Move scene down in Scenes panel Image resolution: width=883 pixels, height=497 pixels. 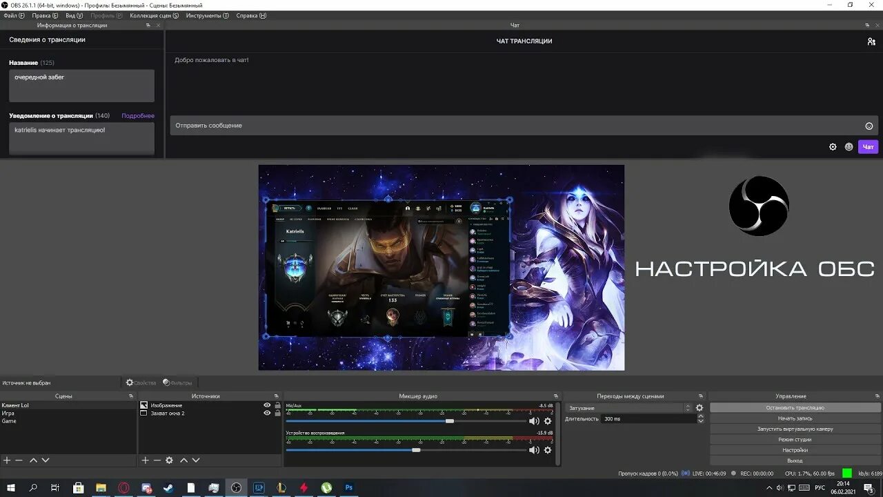point(46,460)
